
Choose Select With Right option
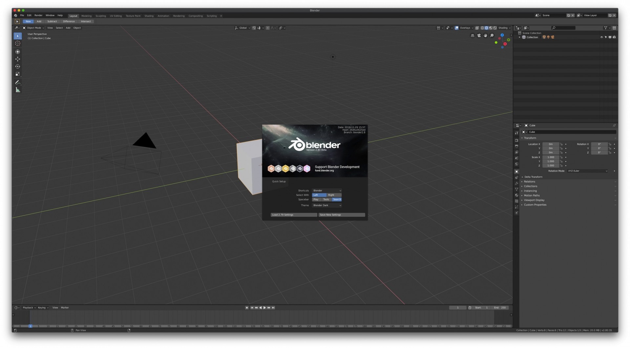coord(334,195)
